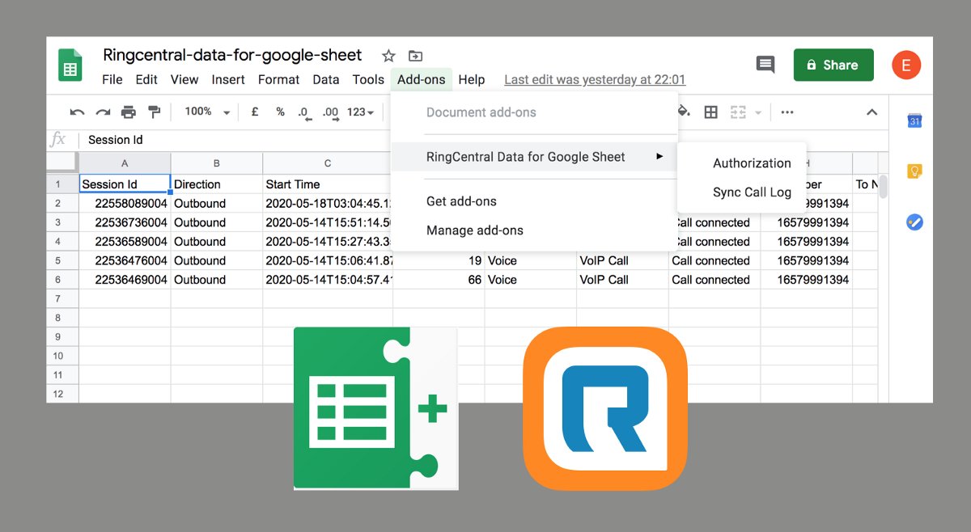
Task: Open the Borders icon
Action: [710, 112]
